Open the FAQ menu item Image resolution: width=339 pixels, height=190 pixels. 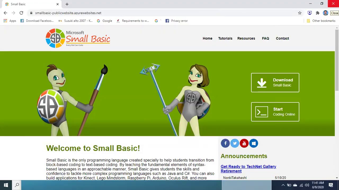pyautogui.click(x=265, y=39)
